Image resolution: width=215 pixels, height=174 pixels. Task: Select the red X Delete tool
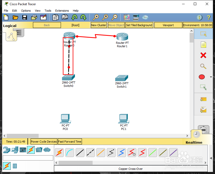point(203,55)
